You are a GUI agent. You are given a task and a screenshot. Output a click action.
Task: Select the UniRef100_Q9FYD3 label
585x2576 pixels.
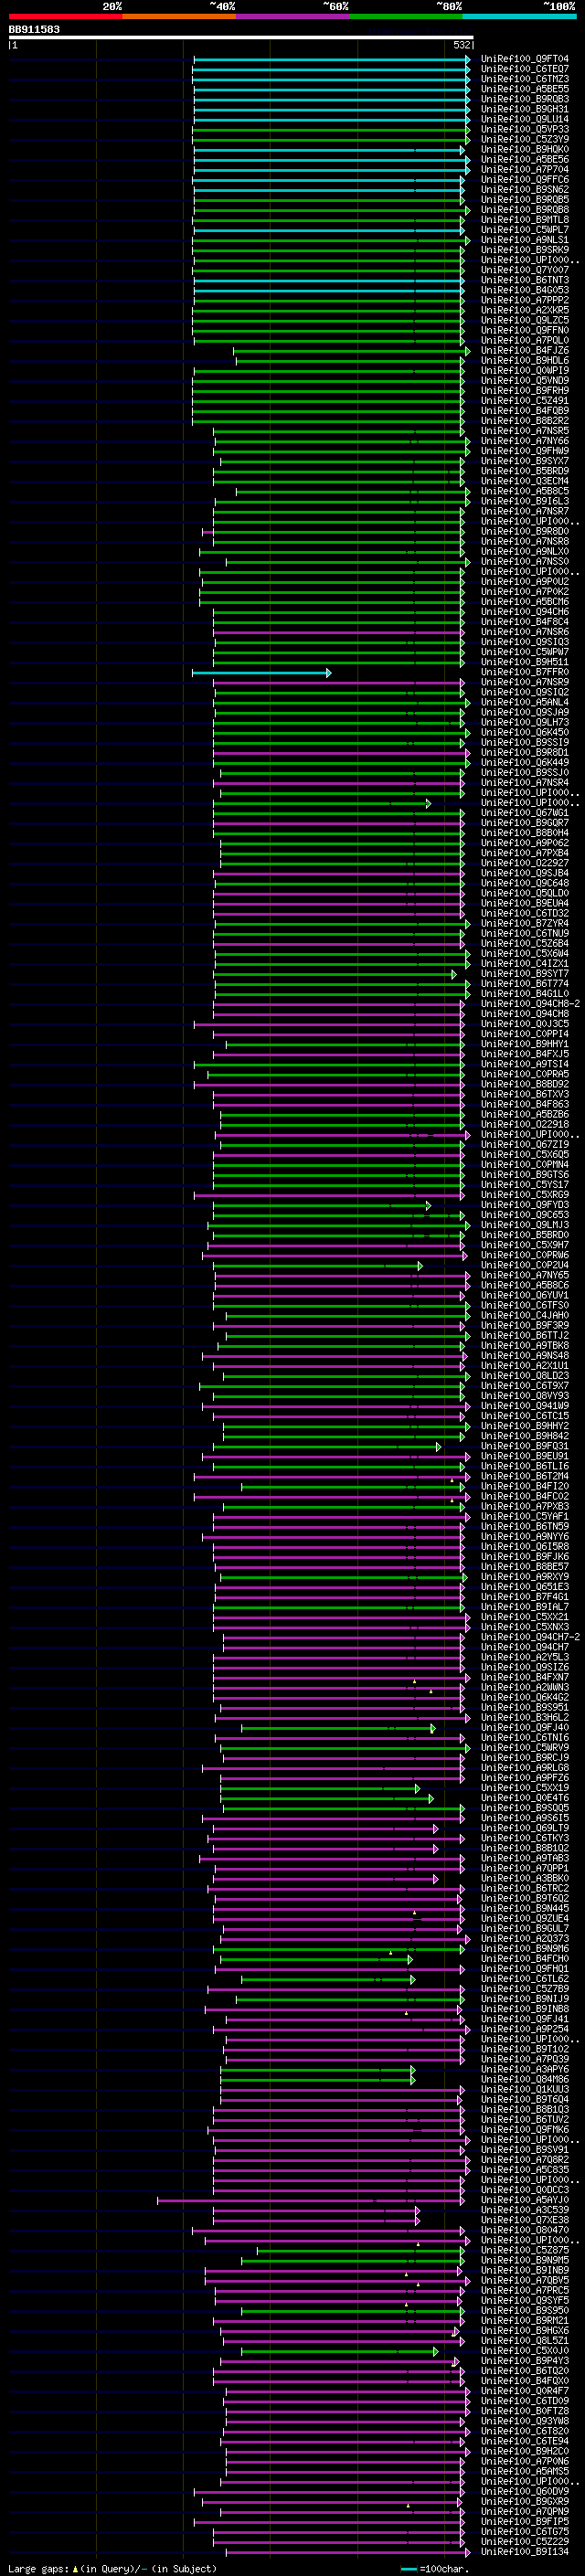(524, 1205)
